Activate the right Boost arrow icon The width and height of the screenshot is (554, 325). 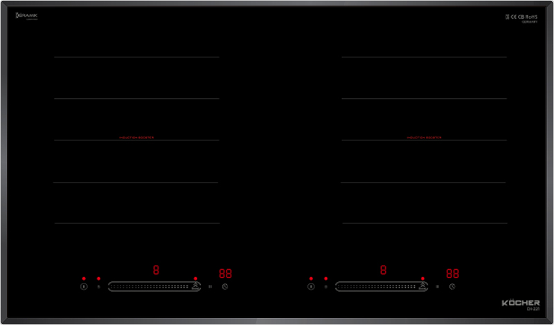coord(423,286)
